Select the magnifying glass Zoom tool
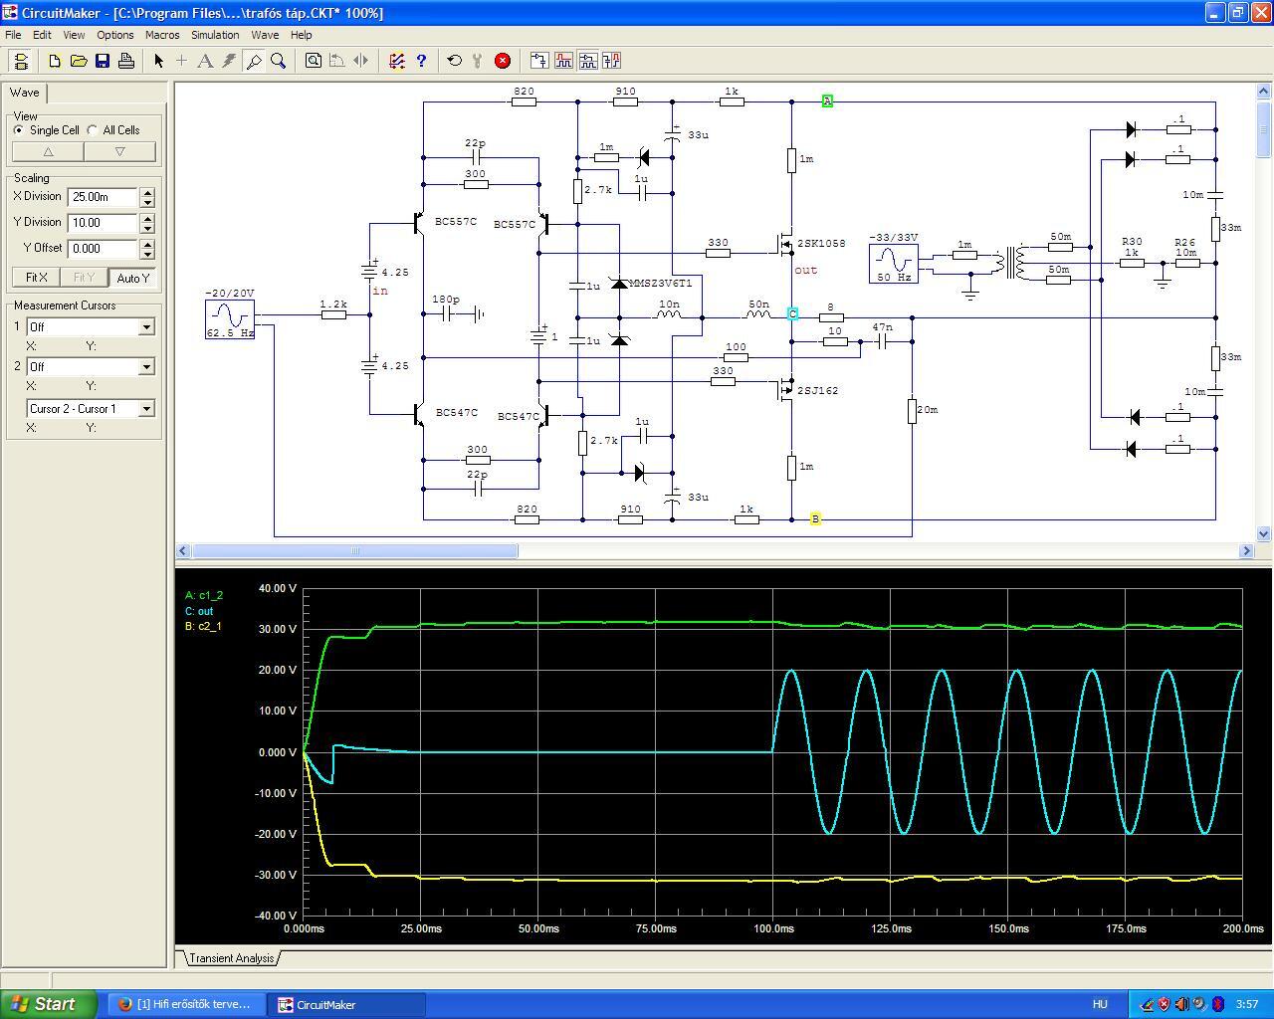The width and height of the screenshot is (1274, 1019). pyautogui.click(x=279, y=61)
